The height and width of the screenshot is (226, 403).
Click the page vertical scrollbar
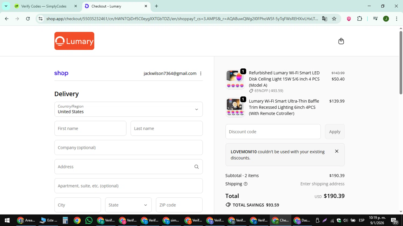click(x=401, y=63)
